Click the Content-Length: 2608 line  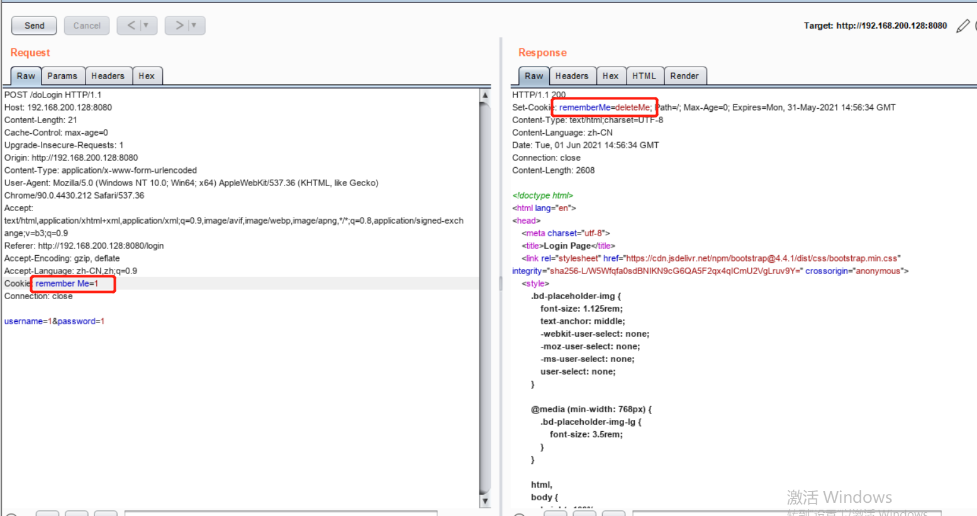coord(553,170)
